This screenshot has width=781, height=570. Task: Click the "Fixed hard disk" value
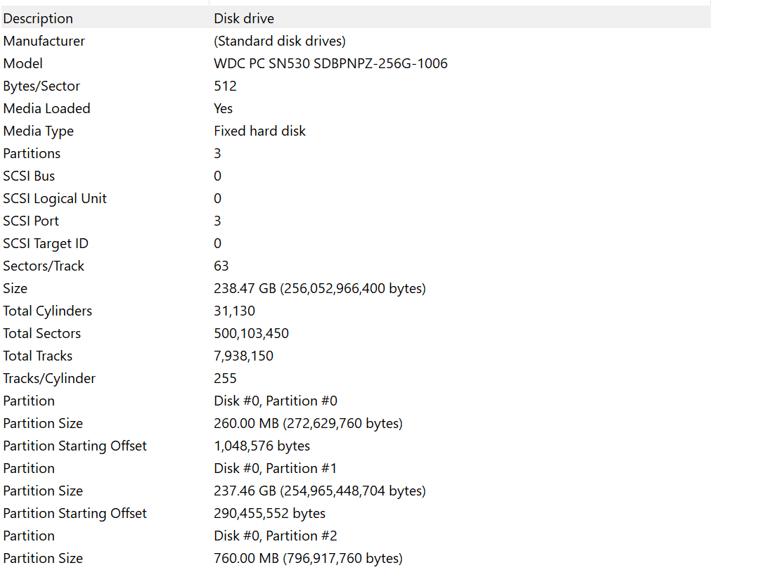[x=259, y=131]
